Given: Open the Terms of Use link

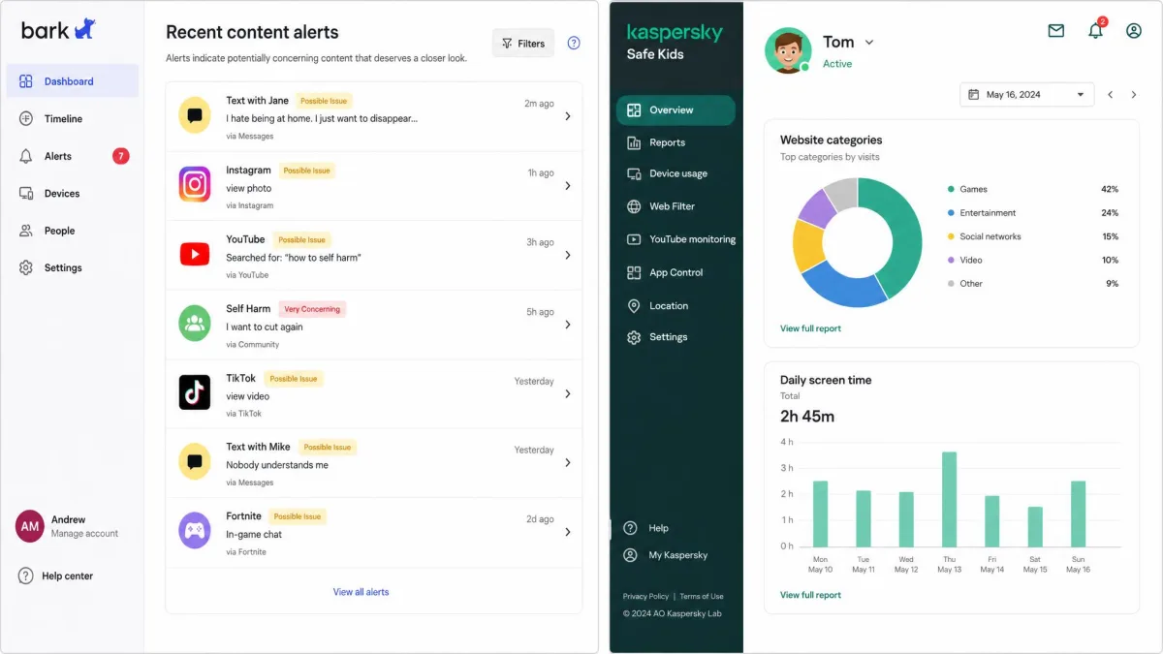Looking at the screenshot, I should coord(702,597).
